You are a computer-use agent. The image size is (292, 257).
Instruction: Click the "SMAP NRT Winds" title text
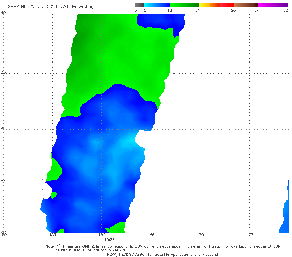coord(25,6)
